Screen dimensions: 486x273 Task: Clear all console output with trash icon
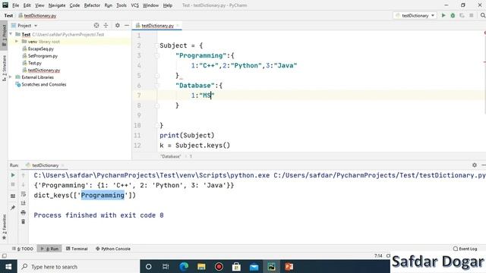[24, 221]
